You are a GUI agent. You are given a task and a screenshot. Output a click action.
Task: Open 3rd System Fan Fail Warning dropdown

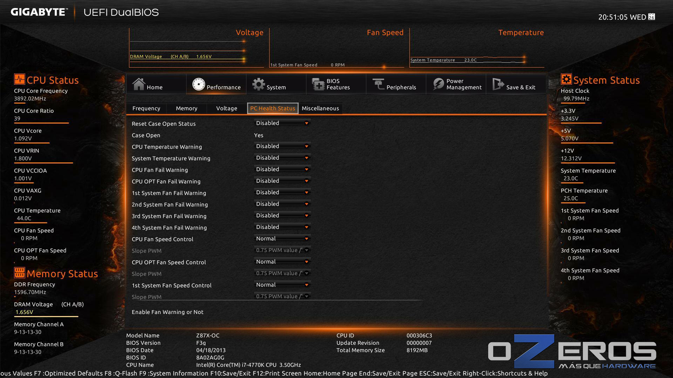click(x=282, y=216)
